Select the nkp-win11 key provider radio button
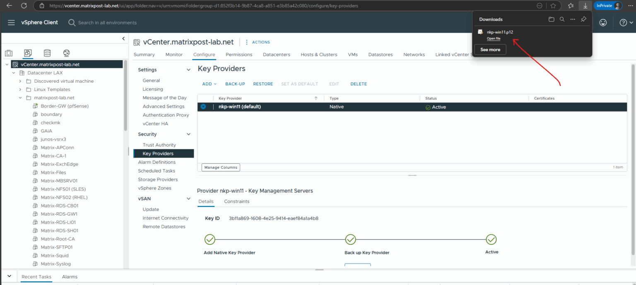This screenshot has height=285, width=636. tap(203, 107)
